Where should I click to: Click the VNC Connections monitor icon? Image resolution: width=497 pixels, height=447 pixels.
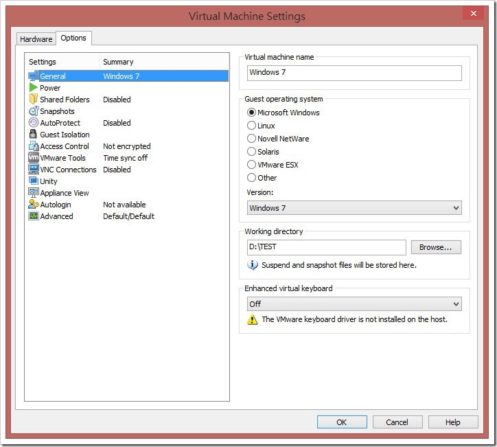33,169
